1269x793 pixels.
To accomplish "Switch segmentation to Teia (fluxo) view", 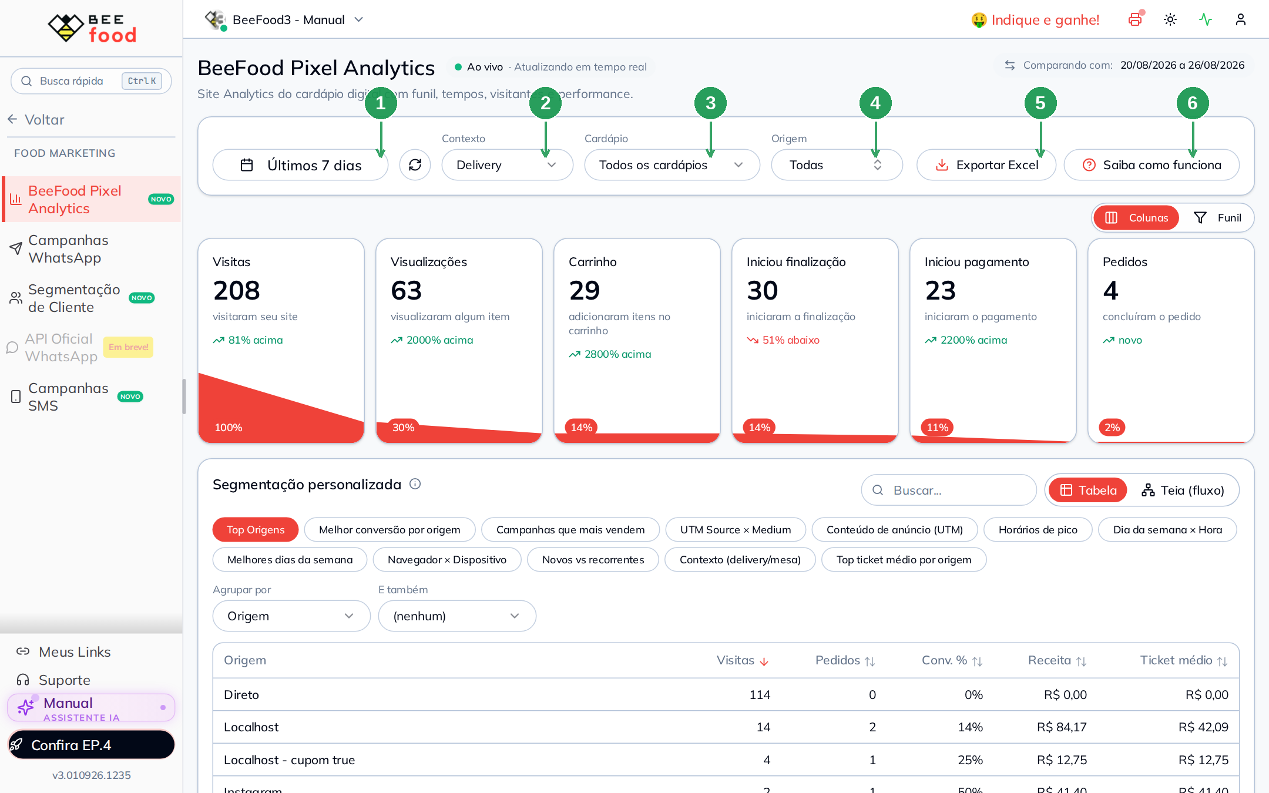I will click(x=1183, y=490).
